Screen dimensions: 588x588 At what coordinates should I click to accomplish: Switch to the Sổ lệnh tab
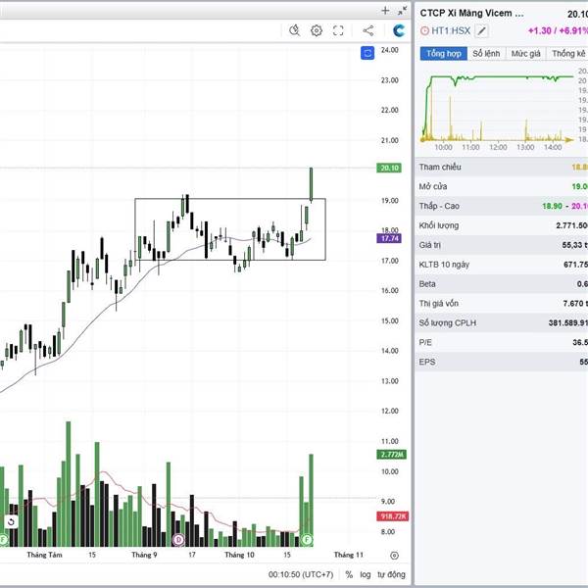click(x=486, y=53)
